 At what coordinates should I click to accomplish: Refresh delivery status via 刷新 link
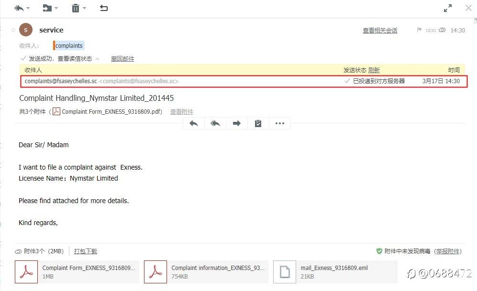[374, 70]
